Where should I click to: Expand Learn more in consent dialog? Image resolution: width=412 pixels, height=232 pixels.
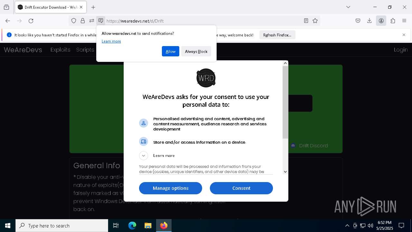click(144, 156)
